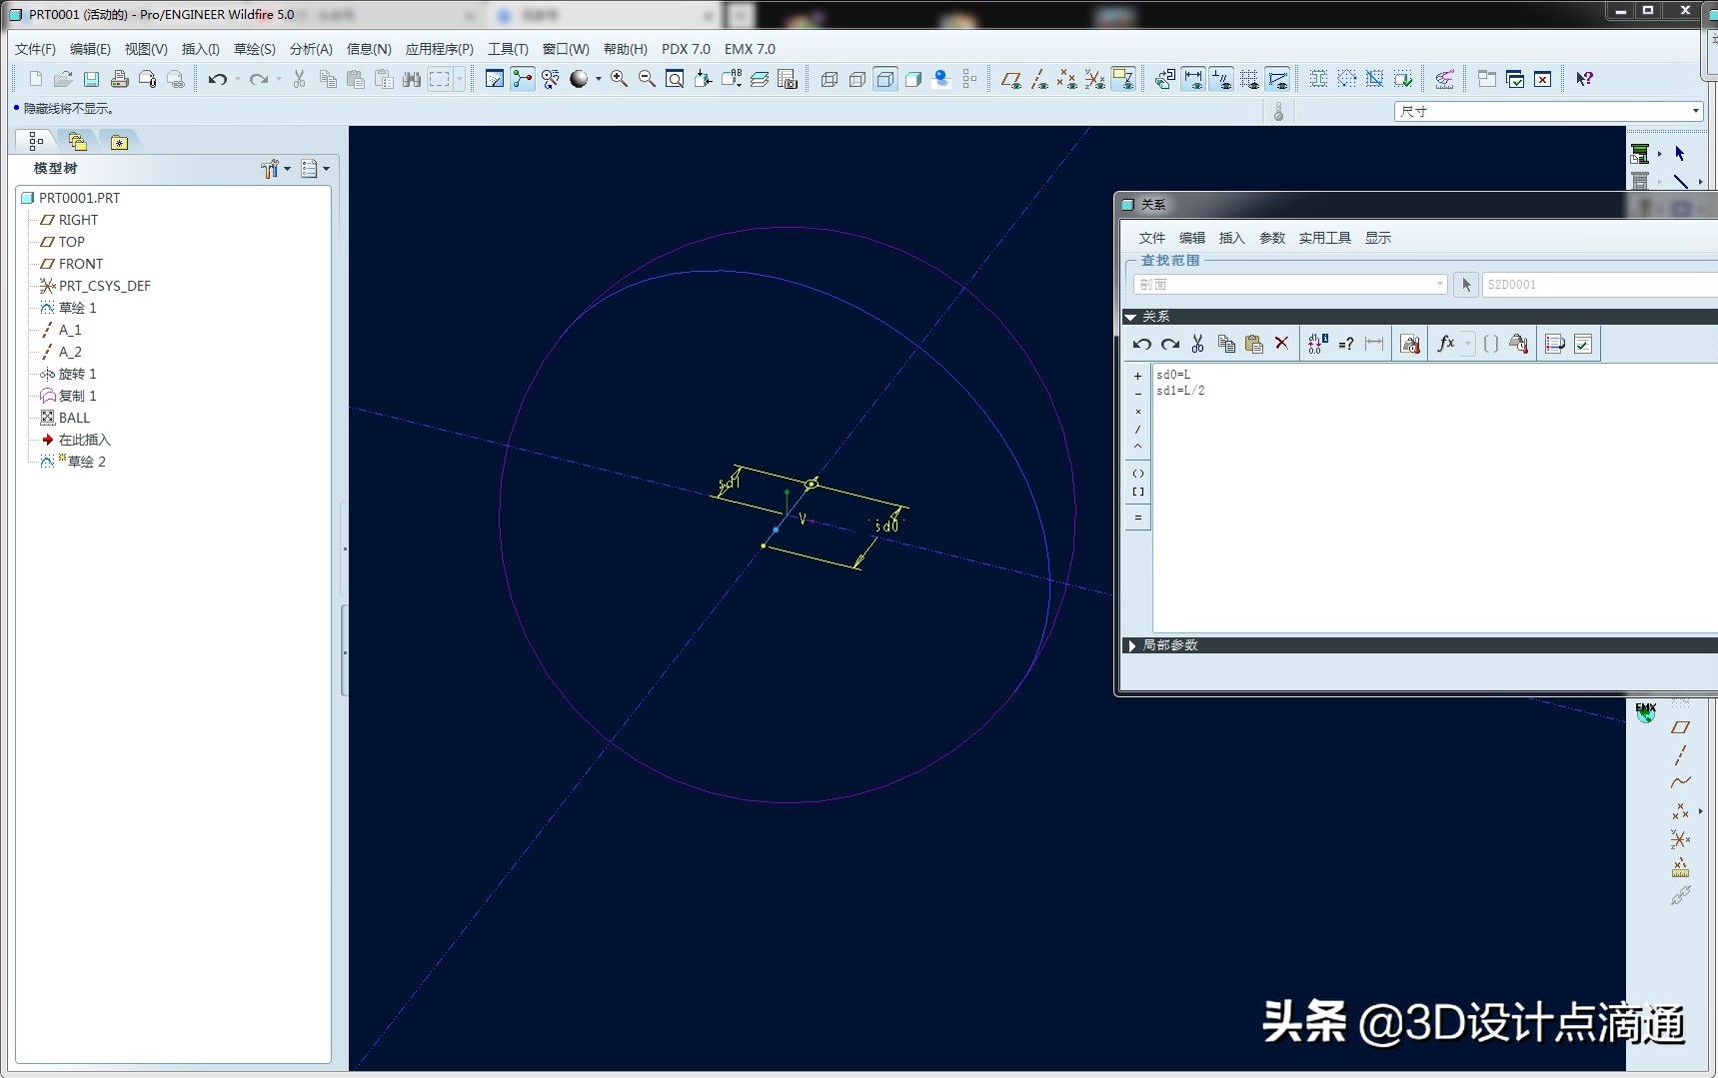Open the 分析(A) menu
The image size is (1718, 1078).
coord(310,49)
